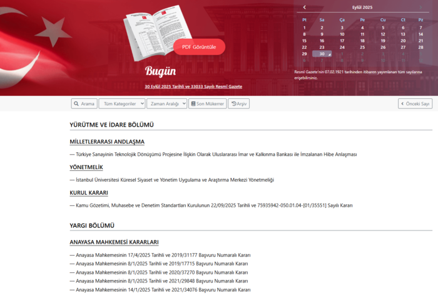Viewport: 438px width, 300px height.
Task: Click the MİLLETLERARASI ANDLAŞMA heading
Action: pos(107,142)
